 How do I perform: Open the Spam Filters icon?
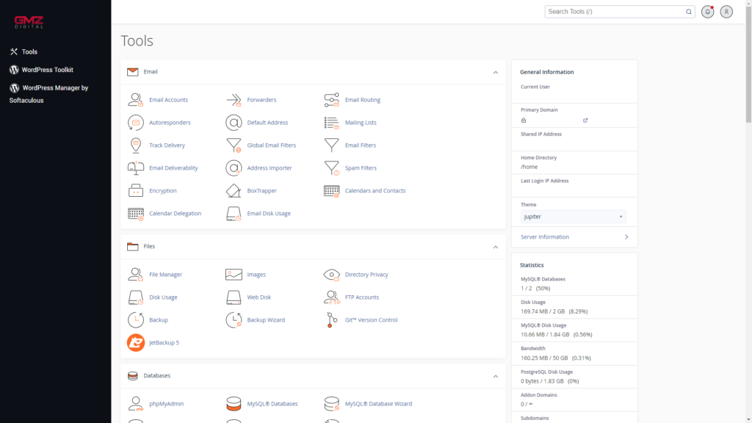[331, 168]
